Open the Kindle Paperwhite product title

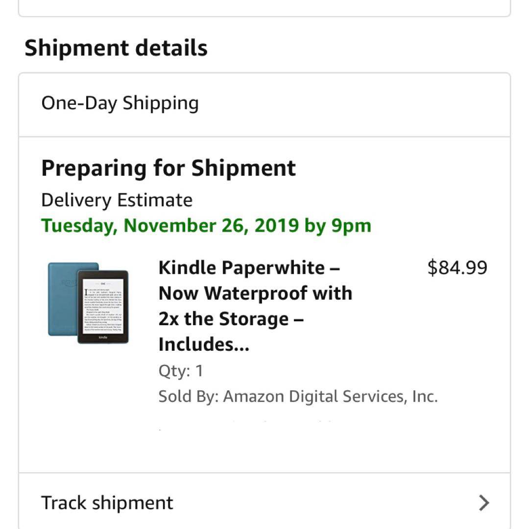click(x=249, y=268)
